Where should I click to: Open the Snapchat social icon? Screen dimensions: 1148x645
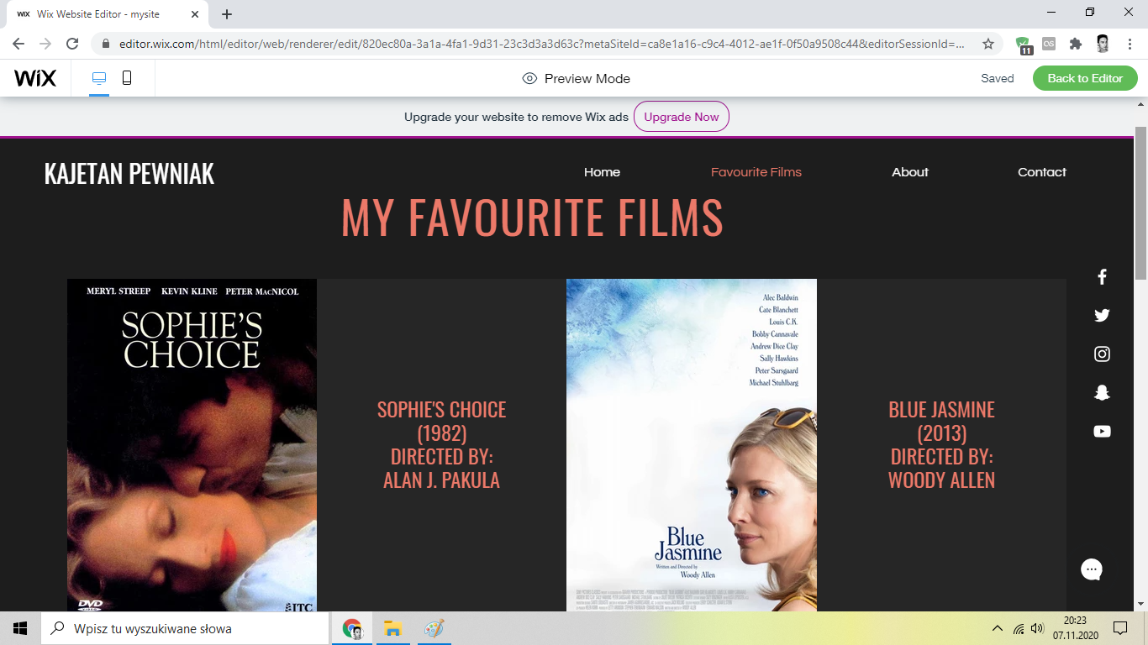click(1102, 393)
